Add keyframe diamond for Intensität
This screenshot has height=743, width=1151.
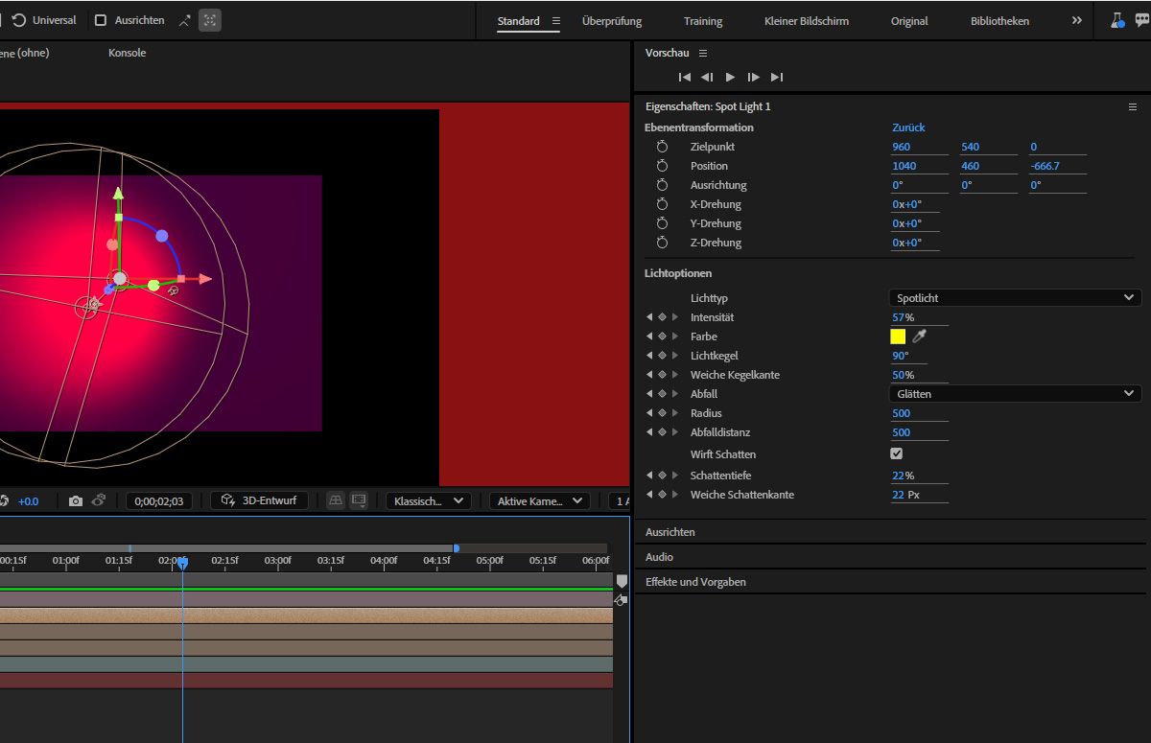(662, 317)
